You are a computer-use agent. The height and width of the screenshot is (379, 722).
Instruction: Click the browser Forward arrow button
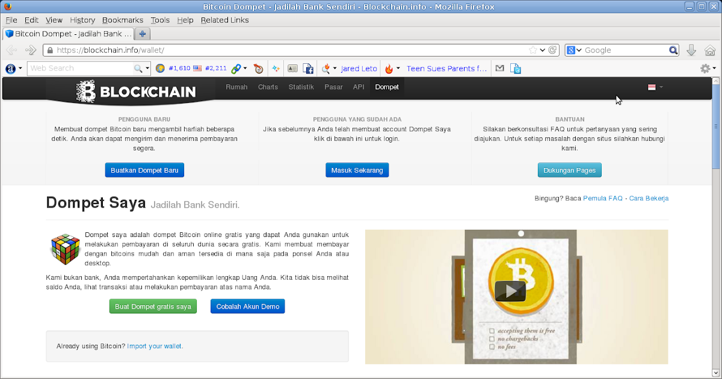(31, 50)
